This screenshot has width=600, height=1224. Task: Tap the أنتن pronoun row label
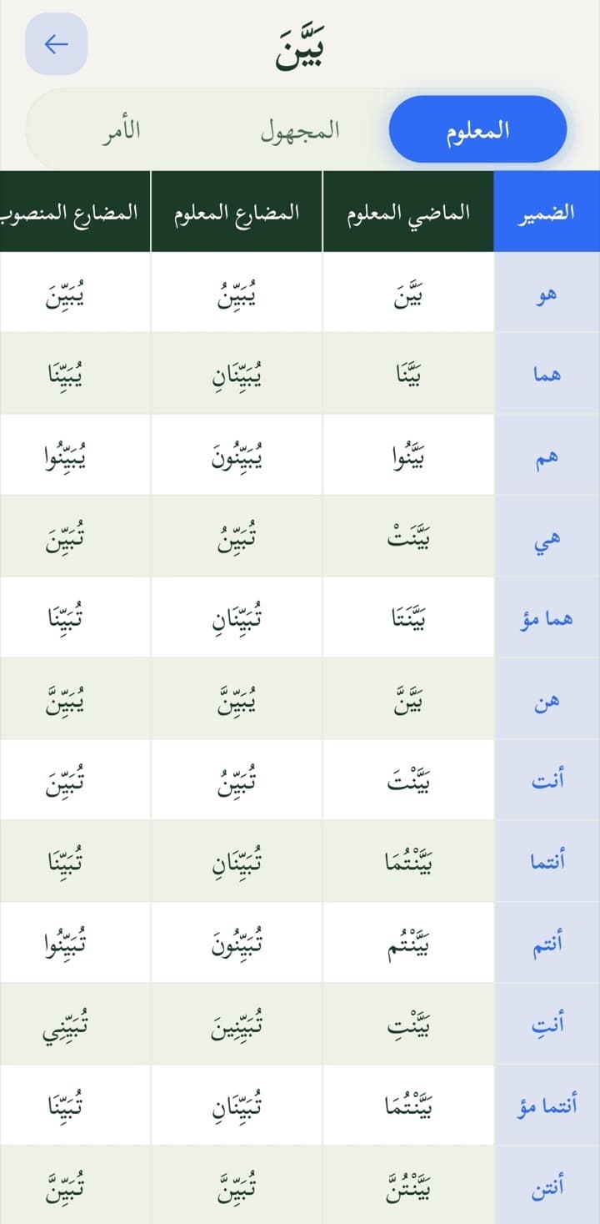click(547, 1189)
